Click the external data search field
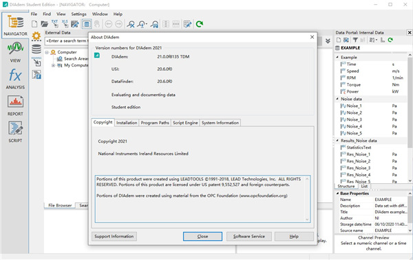This screenshot has width=413, height=260. [66, 40]
